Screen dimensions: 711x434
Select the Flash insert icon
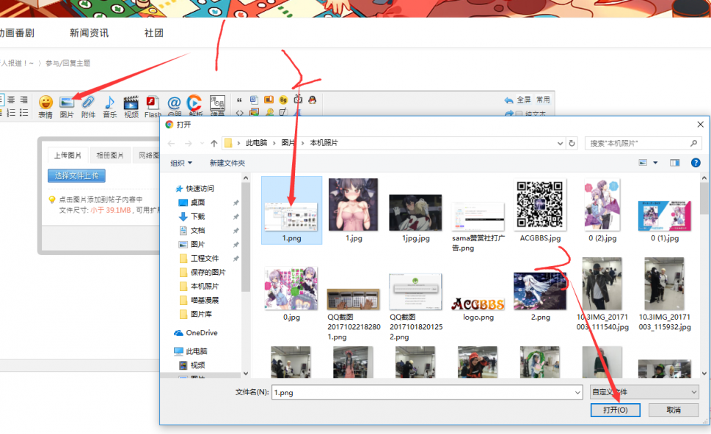coord(153,103)
